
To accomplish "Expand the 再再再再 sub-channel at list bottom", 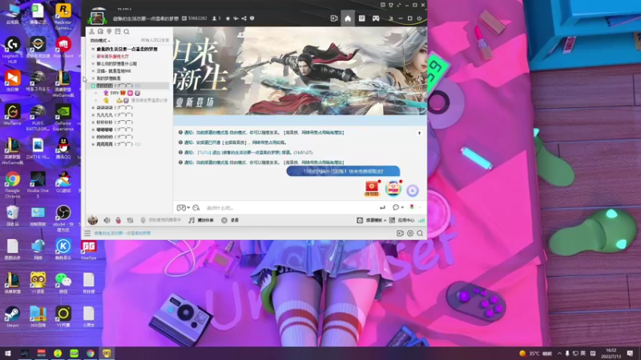I will (93, 145).
